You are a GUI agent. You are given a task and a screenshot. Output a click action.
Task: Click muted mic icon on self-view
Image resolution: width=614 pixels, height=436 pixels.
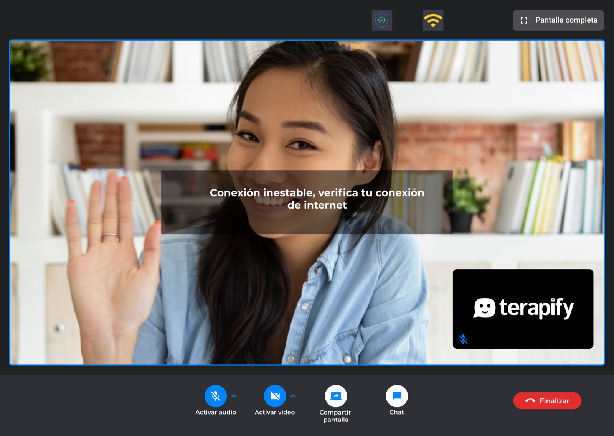click(x=463, y=339)
